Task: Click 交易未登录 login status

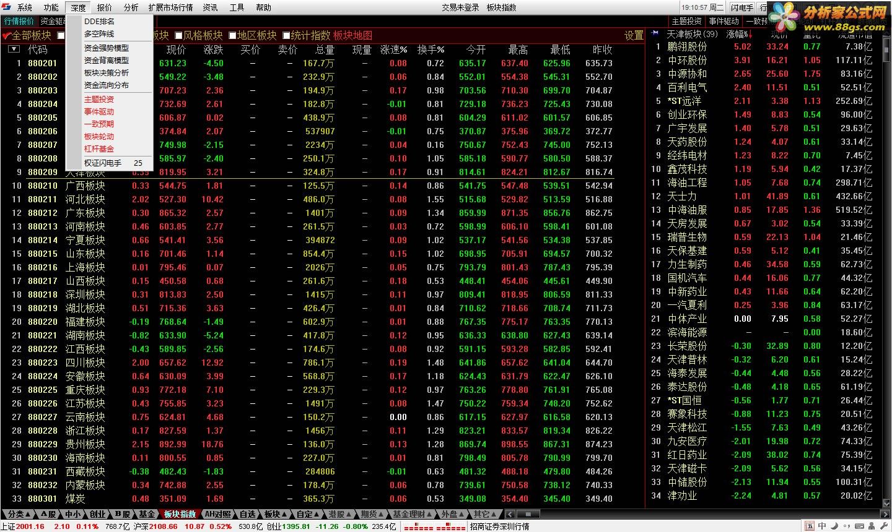Action: [x=460, y=7]
